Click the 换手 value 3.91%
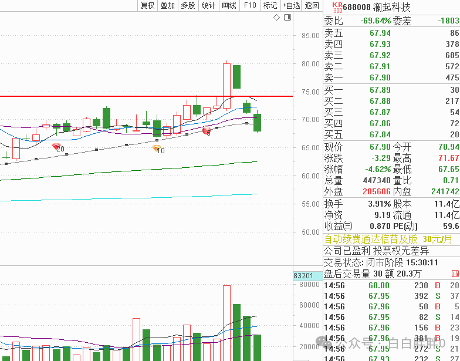460x361 pixels. tap(379, 204)
